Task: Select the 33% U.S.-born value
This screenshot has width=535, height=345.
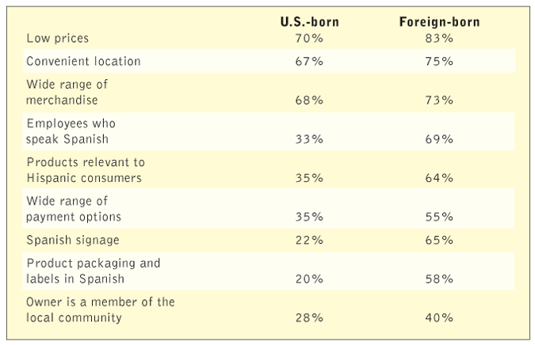Action: tap(308, 138)
